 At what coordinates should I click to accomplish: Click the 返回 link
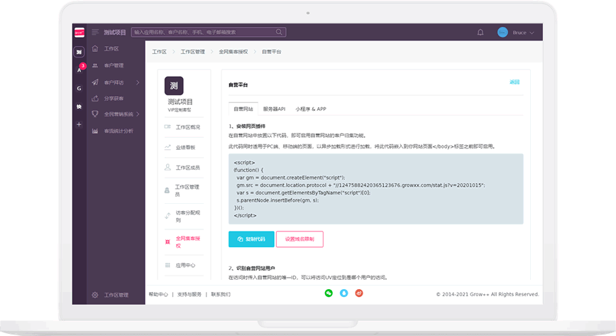click(515, 82)
